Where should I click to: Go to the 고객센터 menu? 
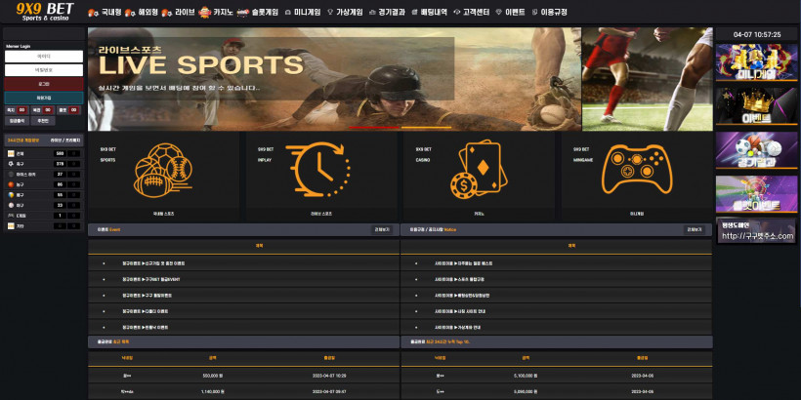(471, 12)
